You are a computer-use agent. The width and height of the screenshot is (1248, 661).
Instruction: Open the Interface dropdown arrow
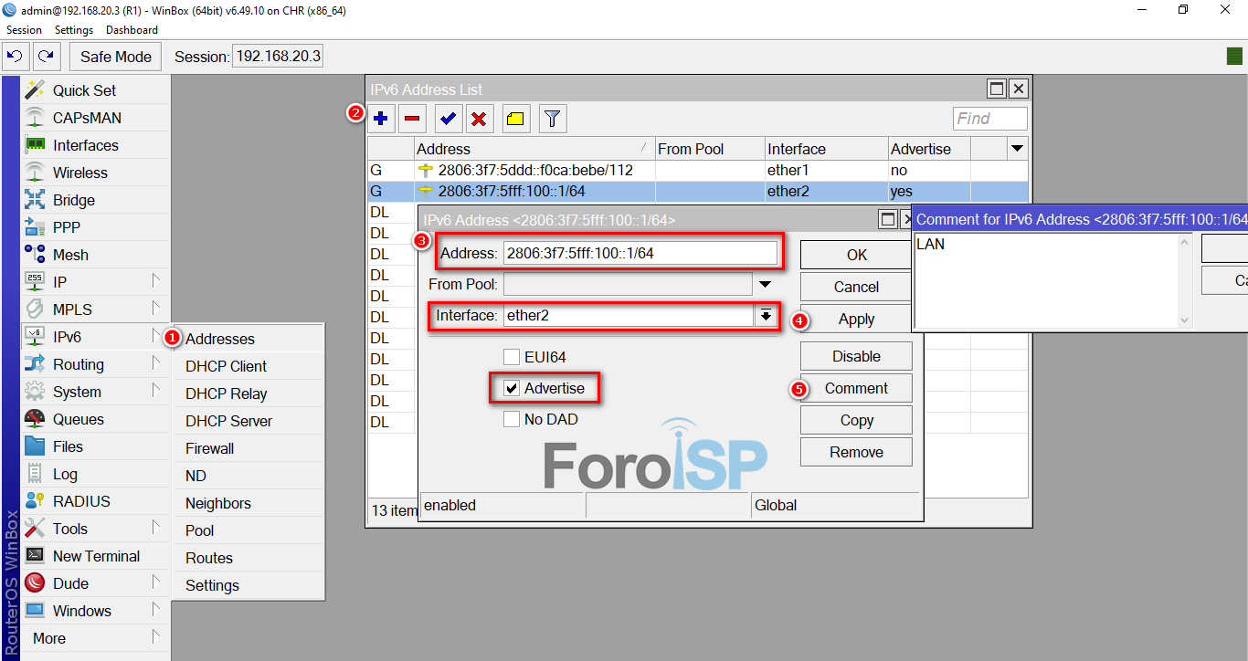point(766,315)
